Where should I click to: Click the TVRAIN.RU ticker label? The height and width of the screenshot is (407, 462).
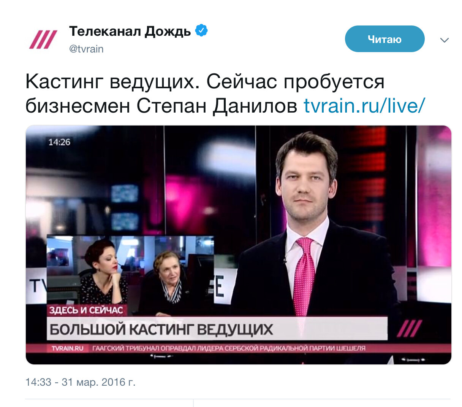[68, 348]
